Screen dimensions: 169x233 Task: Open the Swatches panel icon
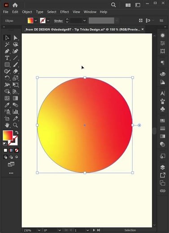coord(163,121)
